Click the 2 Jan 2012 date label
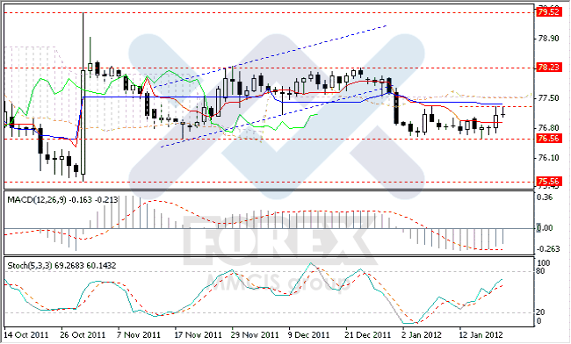The height and width of the screenshot is (344, 571). tap(422, 335)
